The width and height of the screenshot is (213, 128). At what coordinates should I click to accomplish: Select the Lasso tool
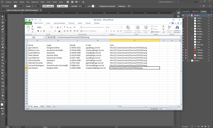2,23
